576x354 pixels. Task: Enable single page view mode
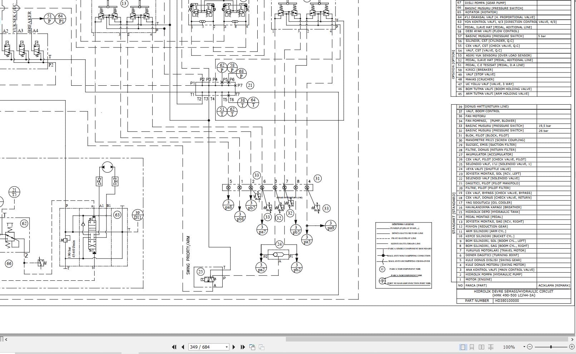click(x=463, y=347)
